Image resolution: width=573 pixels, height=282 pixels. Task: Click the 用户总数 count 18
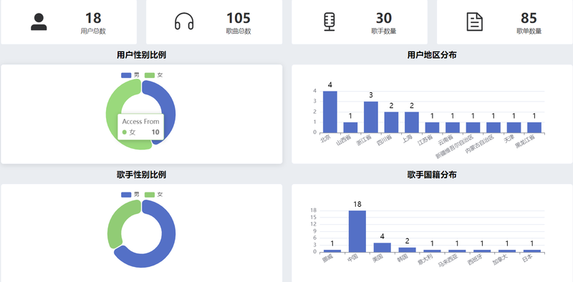coord(93,18)
